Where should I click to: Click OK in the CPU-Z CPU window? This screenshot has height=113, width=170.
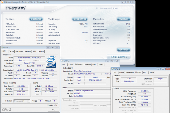(x=53, y=110)
